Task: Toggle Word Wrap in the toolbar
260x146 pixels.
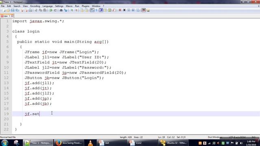Action: point(92,10)
